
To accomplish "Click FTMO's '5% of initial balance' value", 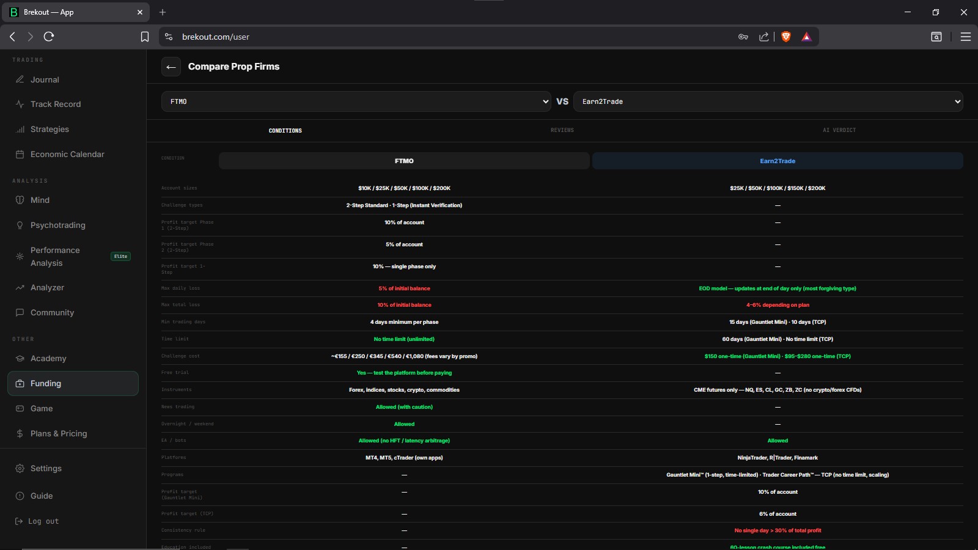I will pyautogui.click(x=404, y=288).
